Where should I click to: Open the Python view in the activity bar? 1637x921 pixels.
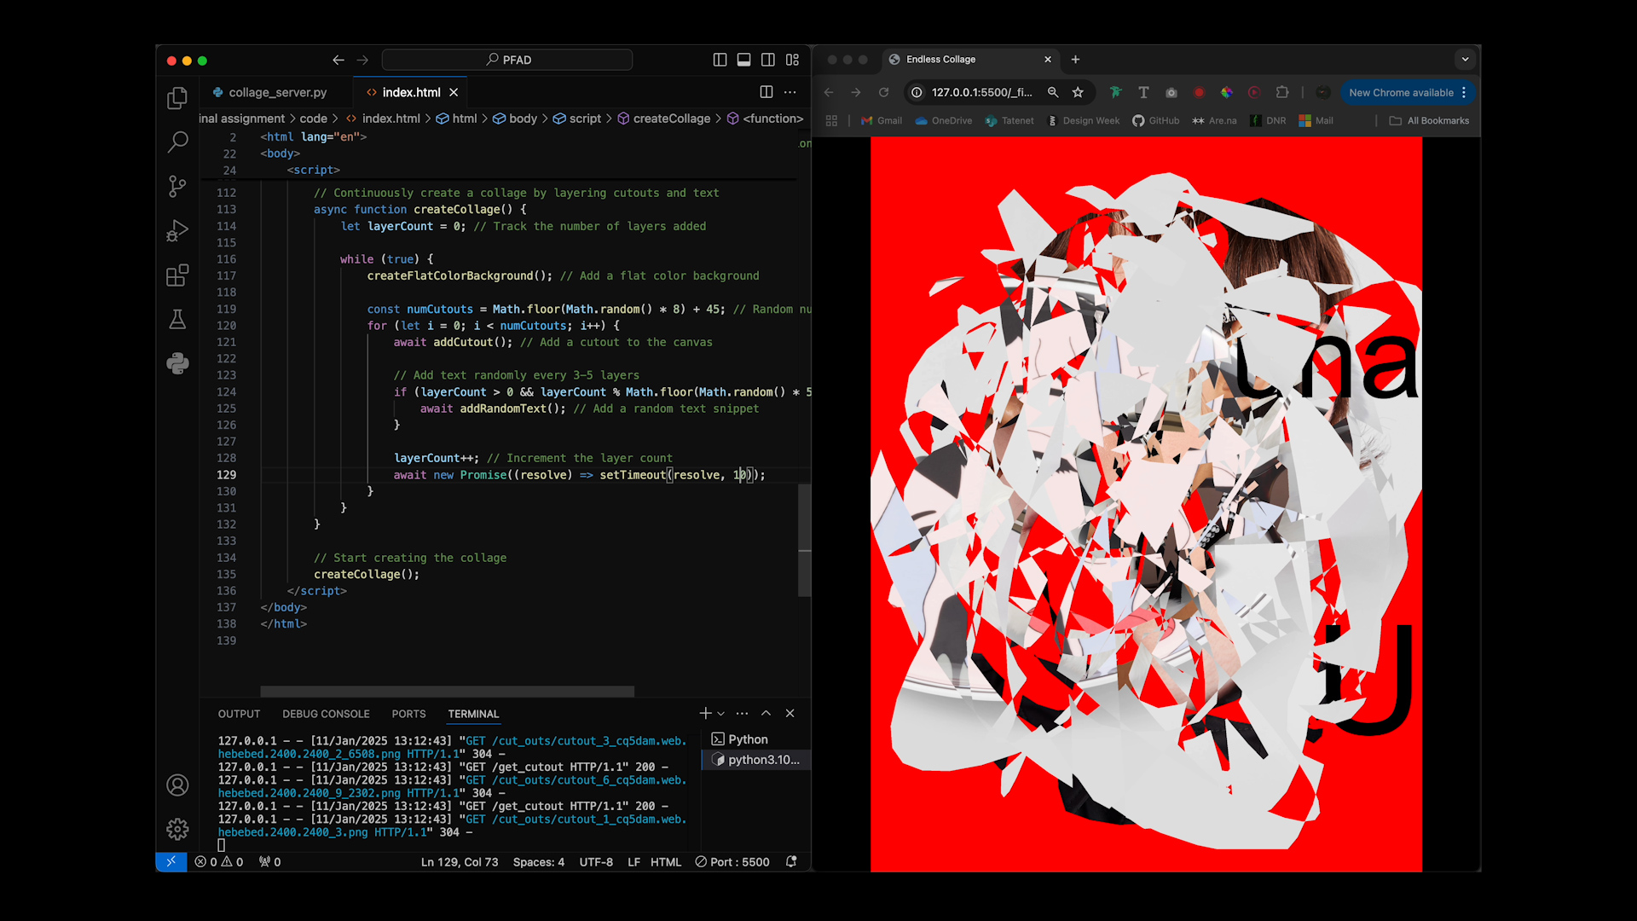177,364
